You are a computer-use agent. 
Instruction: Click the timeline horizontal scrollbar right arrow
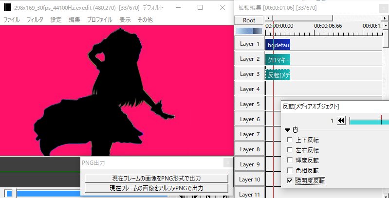385,18
